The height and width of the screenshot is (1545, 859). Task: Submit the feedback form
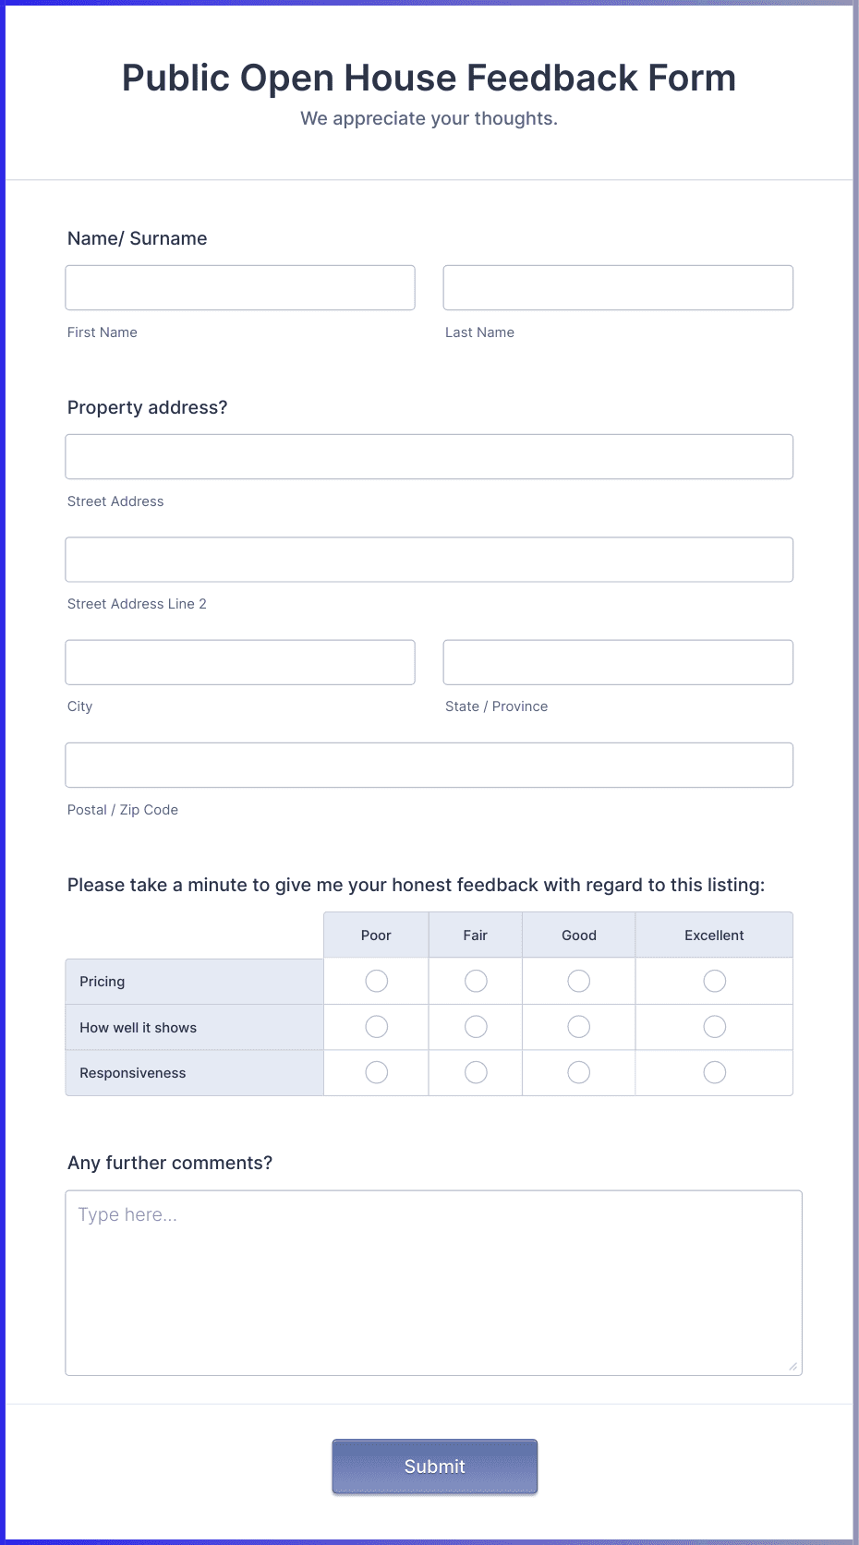point(435,1467)
